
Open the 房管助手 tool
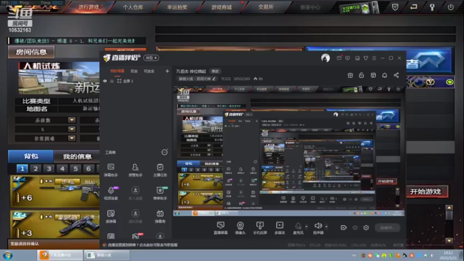135,170
